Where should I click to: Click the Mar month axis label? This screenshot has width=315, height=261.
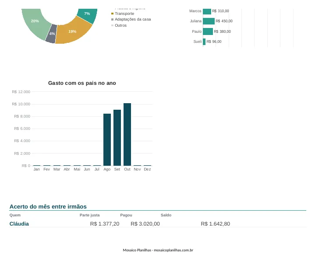57,169
